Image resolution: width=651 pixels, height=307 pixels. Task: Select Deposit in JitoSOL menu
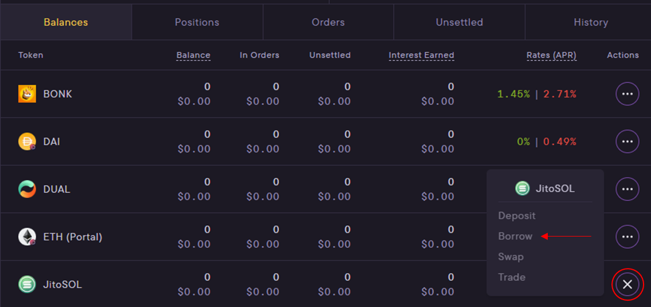[x=516, y=216]
